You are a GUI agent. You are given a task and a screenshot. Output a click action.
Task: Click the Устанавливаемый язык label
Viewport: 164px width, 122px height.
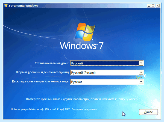click(52, 63)
